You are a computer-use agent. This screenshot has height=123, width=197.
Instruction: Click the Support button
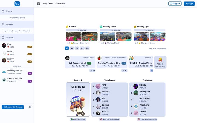[175, 4]
